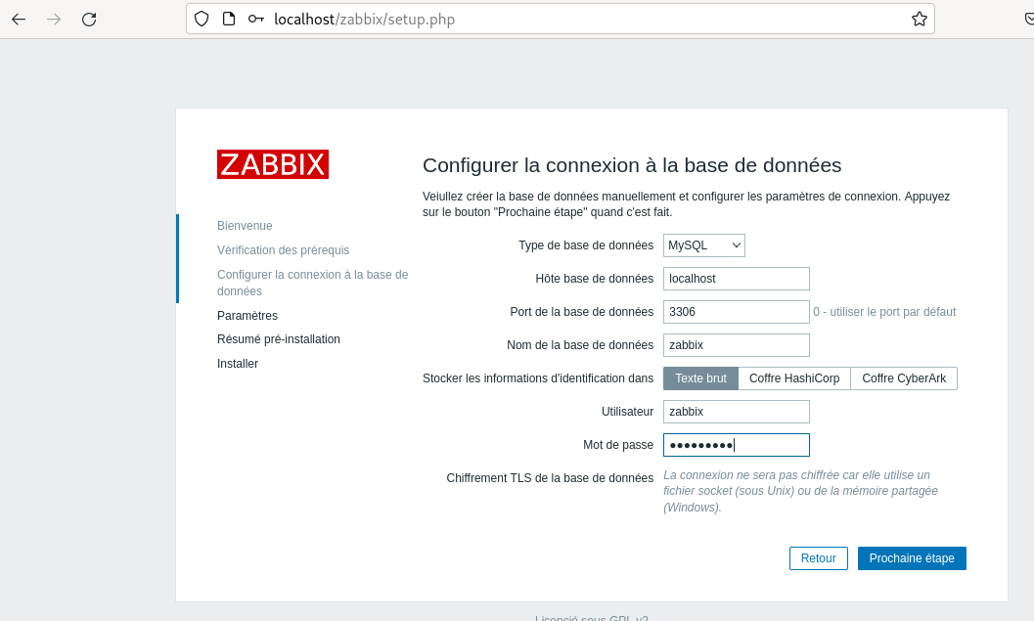Click the Prochaine étape button
Viewport: 1034px width, 621px height.
click(912, 558)
